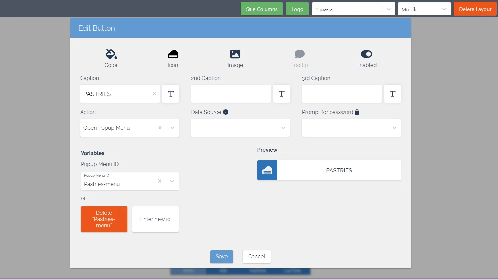Click the Sale Columns button

click(x=261, y=9)
